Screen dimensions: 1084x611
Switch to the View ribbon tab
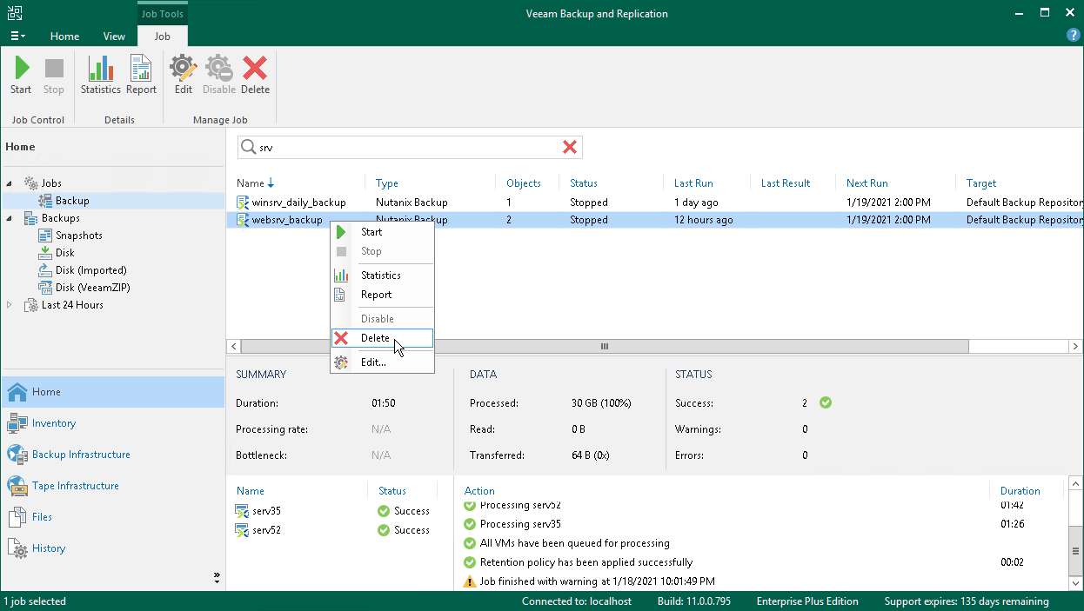(x=114, y=37)
